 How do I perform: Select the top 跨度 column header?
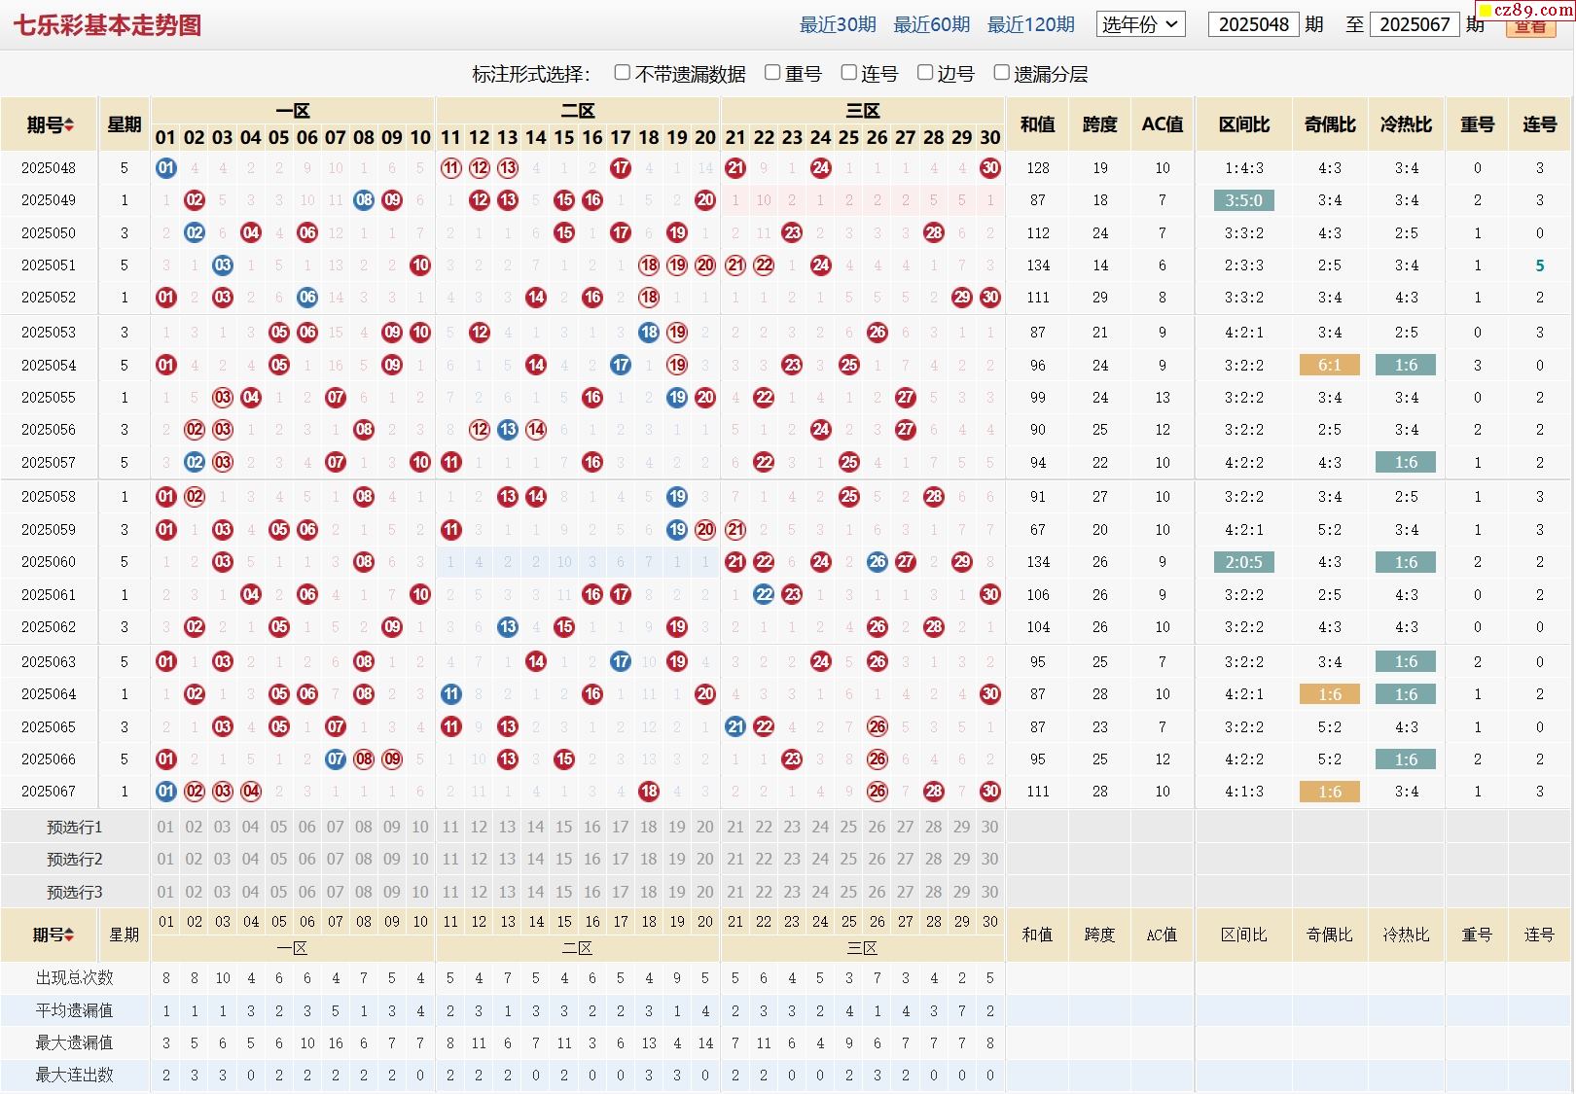click(1100, 124)
